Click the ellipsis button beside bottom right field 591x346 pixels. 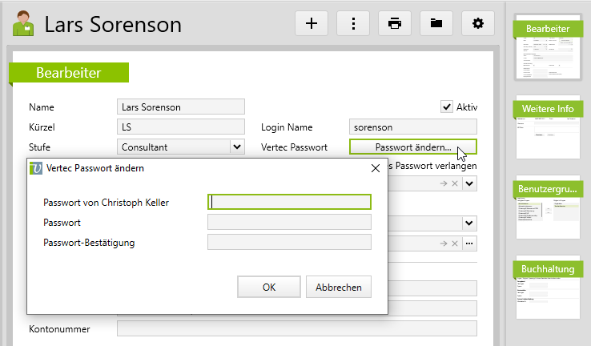[x=469, y=243]
